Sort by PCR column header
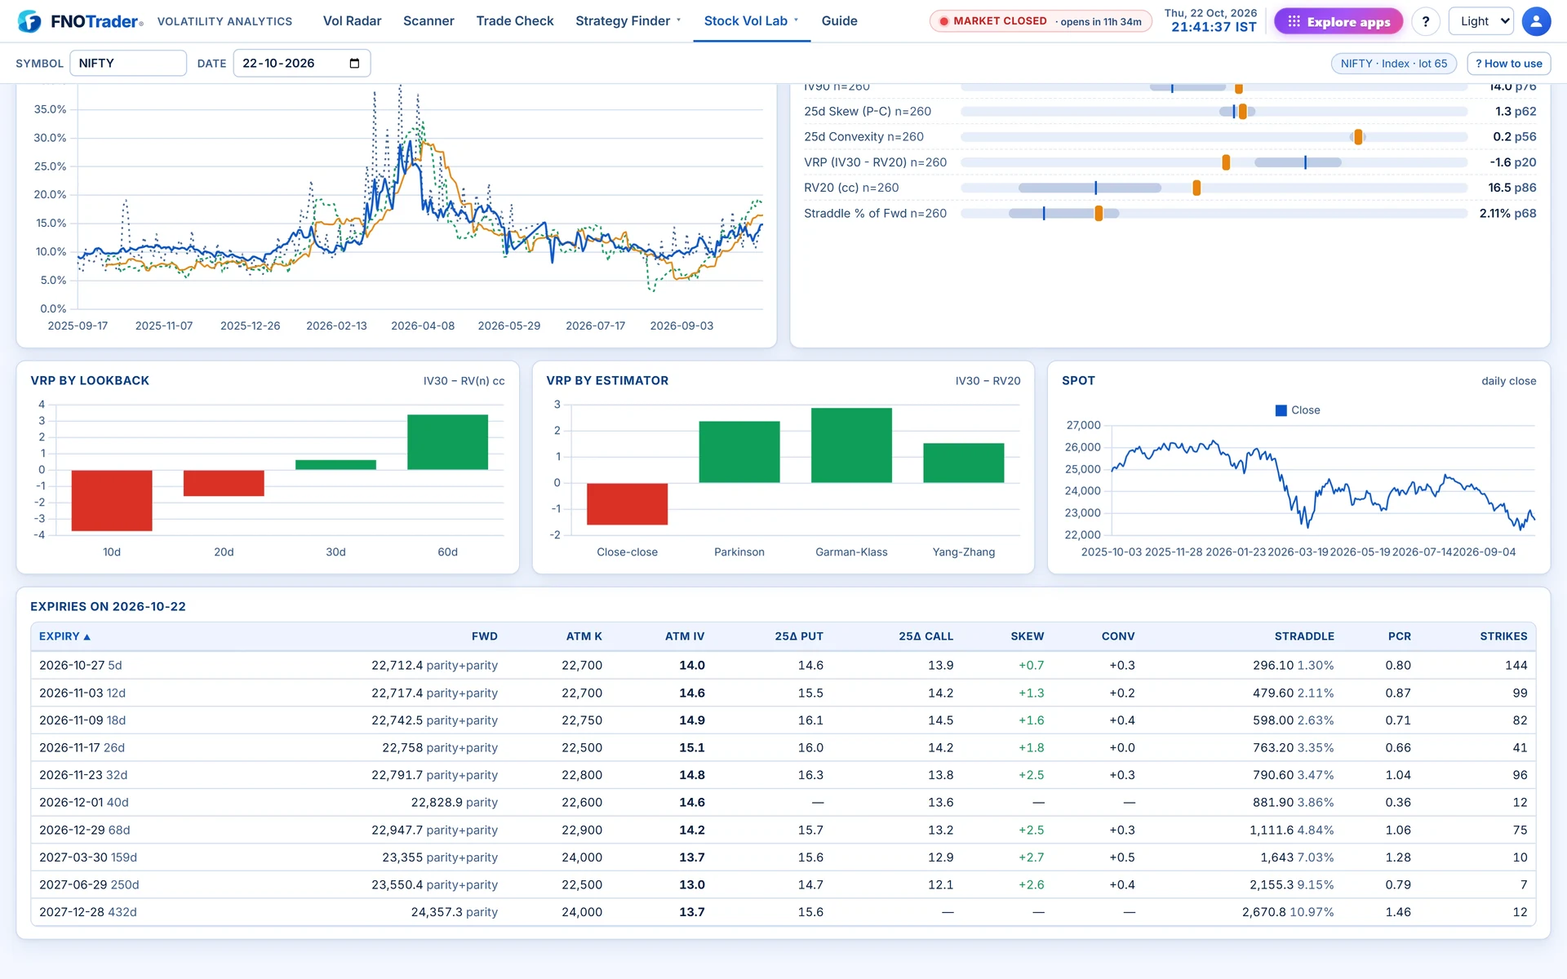Image resolution: width=1567 pixels, height=979 pixels. click(1400, 636)
